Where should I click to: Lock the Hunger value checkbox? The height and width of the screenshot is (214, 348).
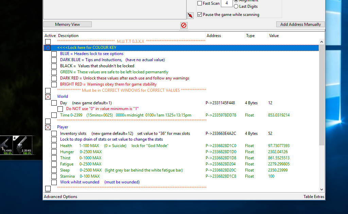tap(54, 152)
